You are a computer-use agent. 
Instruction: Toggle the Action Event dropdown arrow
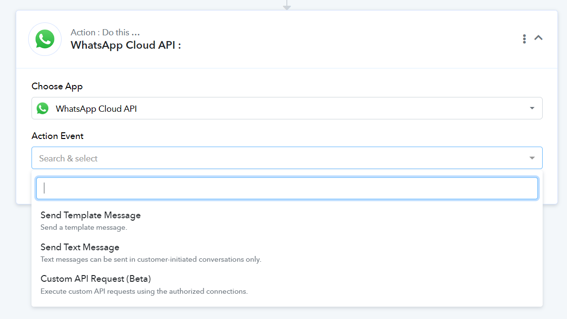pos(532,158)
